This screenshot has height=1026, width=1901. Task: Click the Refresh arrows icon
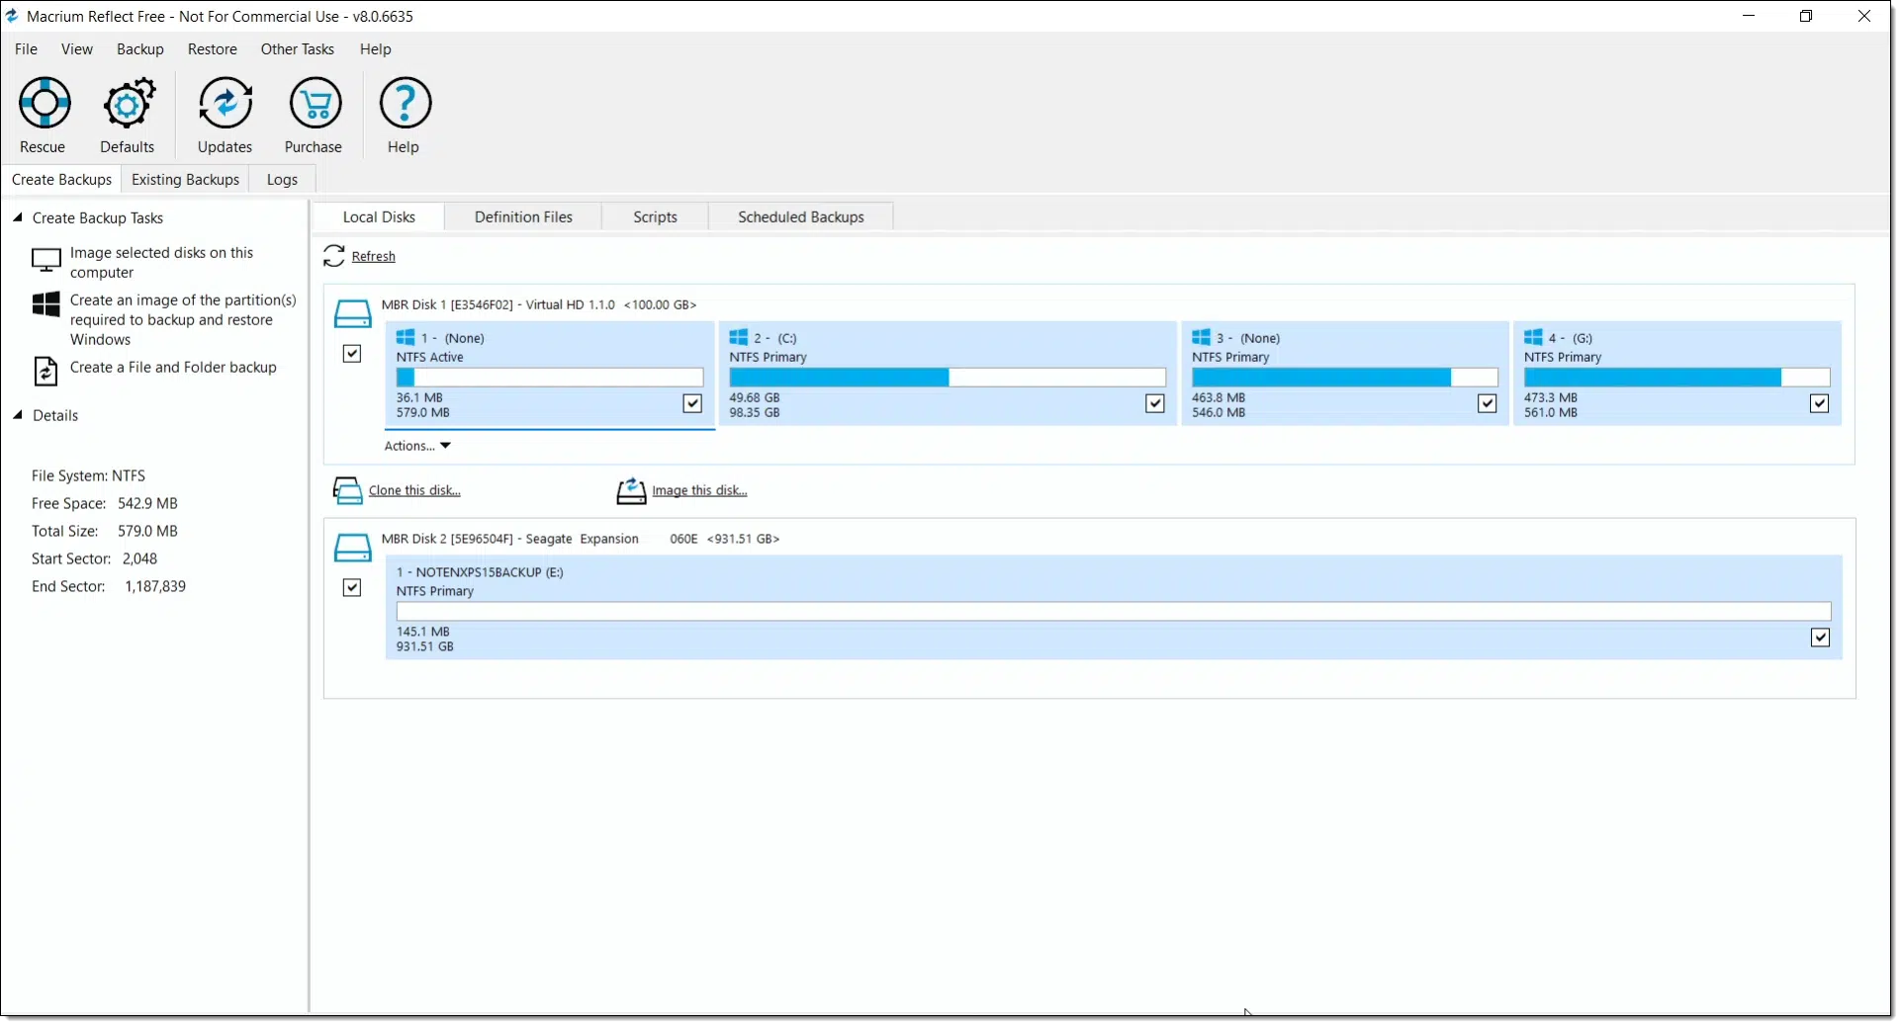point(334,256)
